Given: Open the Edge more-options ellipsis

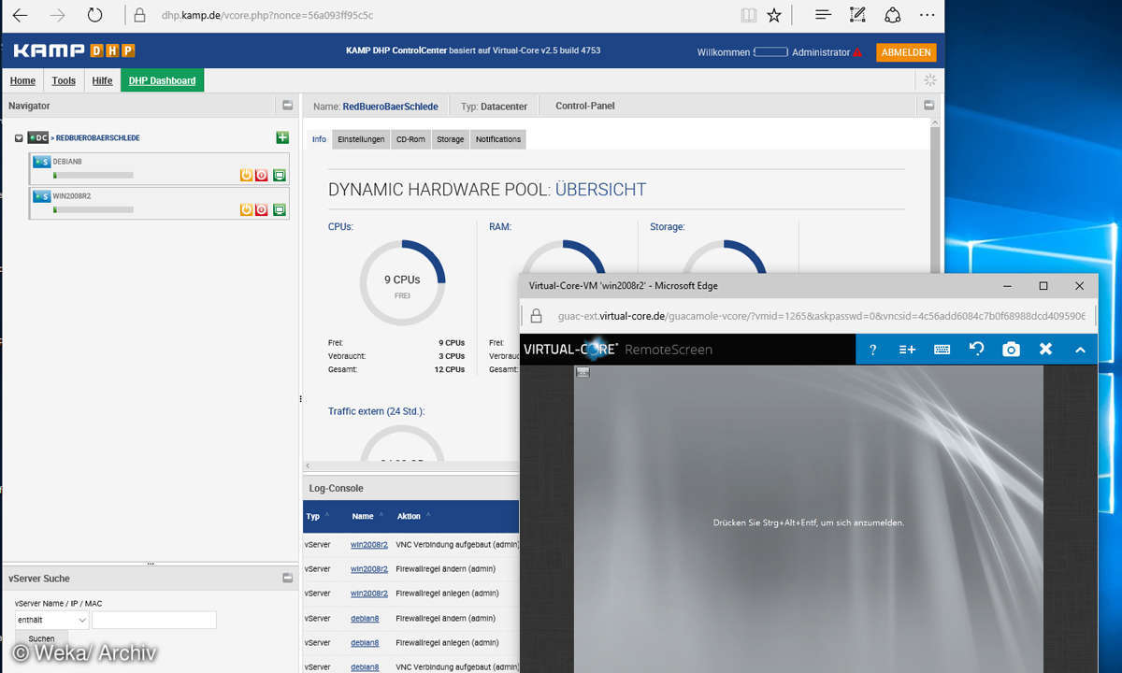Looking at the screenshot, I should [927, 15].
